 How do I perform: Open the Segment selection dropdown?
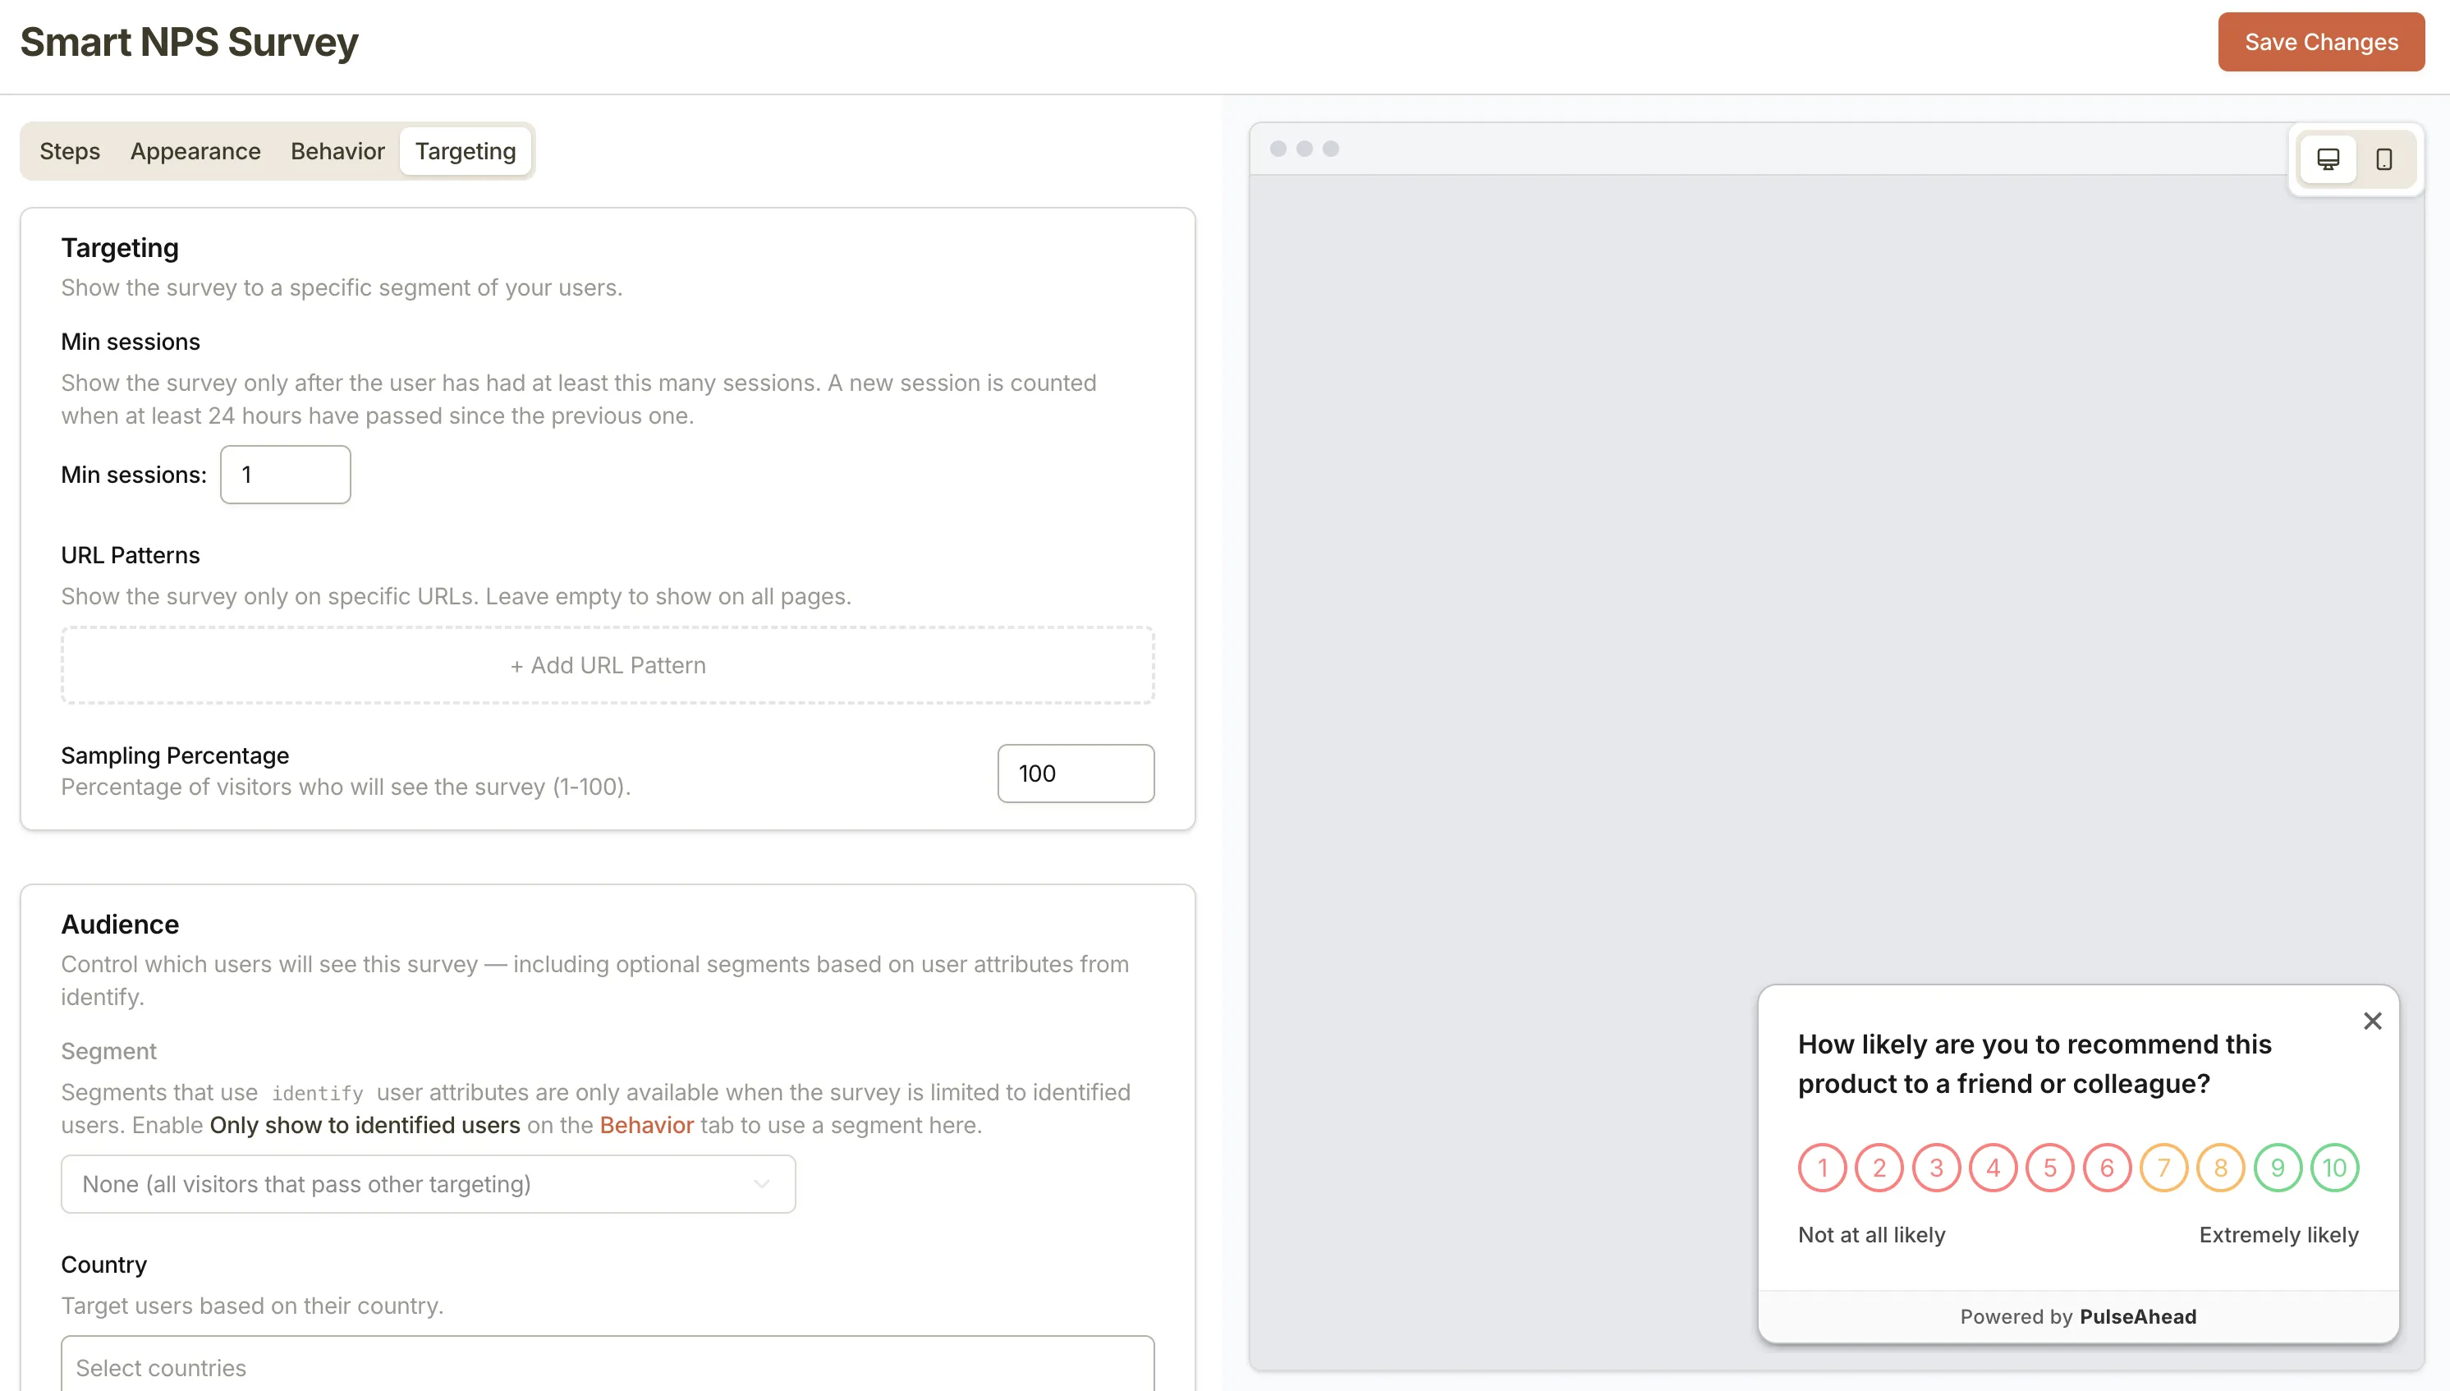click(427, 1184)
